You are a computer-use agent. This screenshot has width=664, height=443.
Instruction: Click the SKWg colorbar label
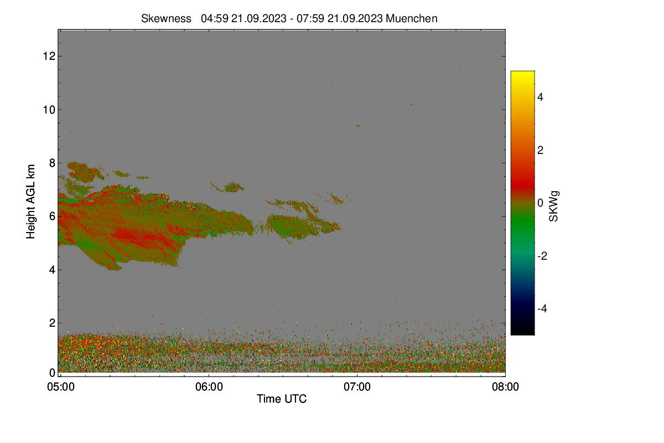(x=553, y=203)
